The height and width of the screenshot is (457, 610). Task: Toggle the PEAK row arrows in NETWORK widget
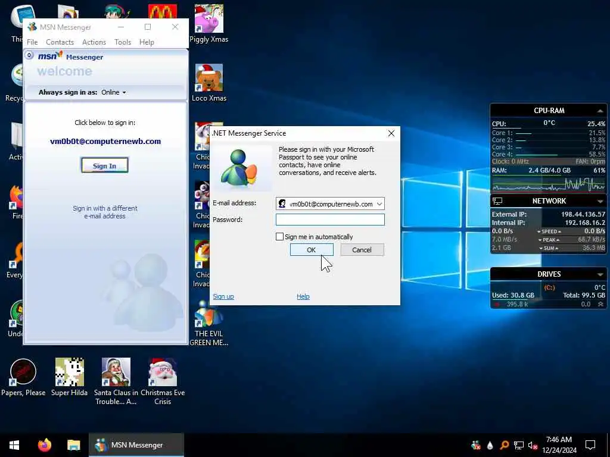(549, 240)
